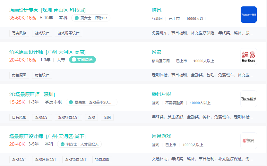The height and width of the screenshot is (166, 267).
Task: Select the 角色原画 tag
Action: tap(19, 75)
